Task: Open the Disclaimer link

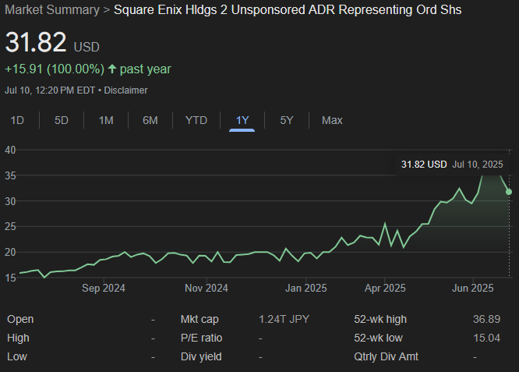Action: click(125, 90)
